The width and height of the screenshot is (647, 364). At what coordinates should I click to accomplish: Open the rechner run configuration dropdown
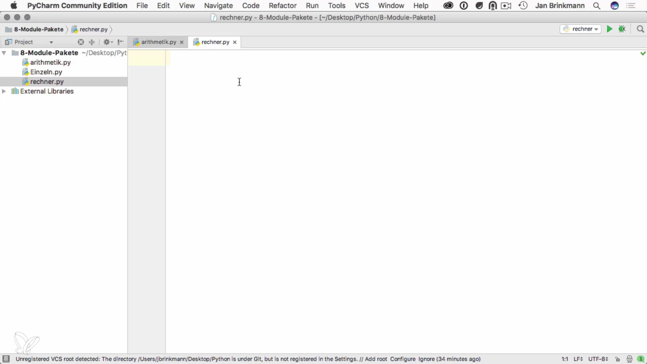(x=581, y=29)
